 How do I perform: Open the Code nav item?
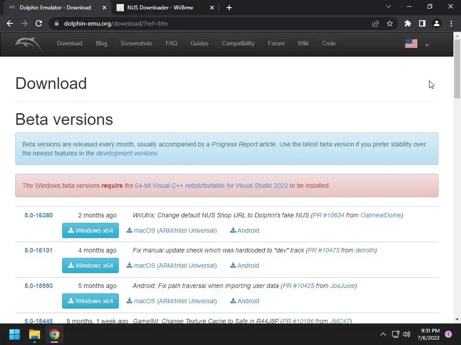(x=329, y=44)
